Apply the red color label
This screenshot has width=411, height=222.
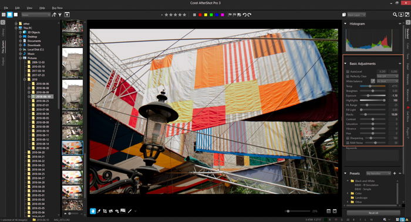200,15
